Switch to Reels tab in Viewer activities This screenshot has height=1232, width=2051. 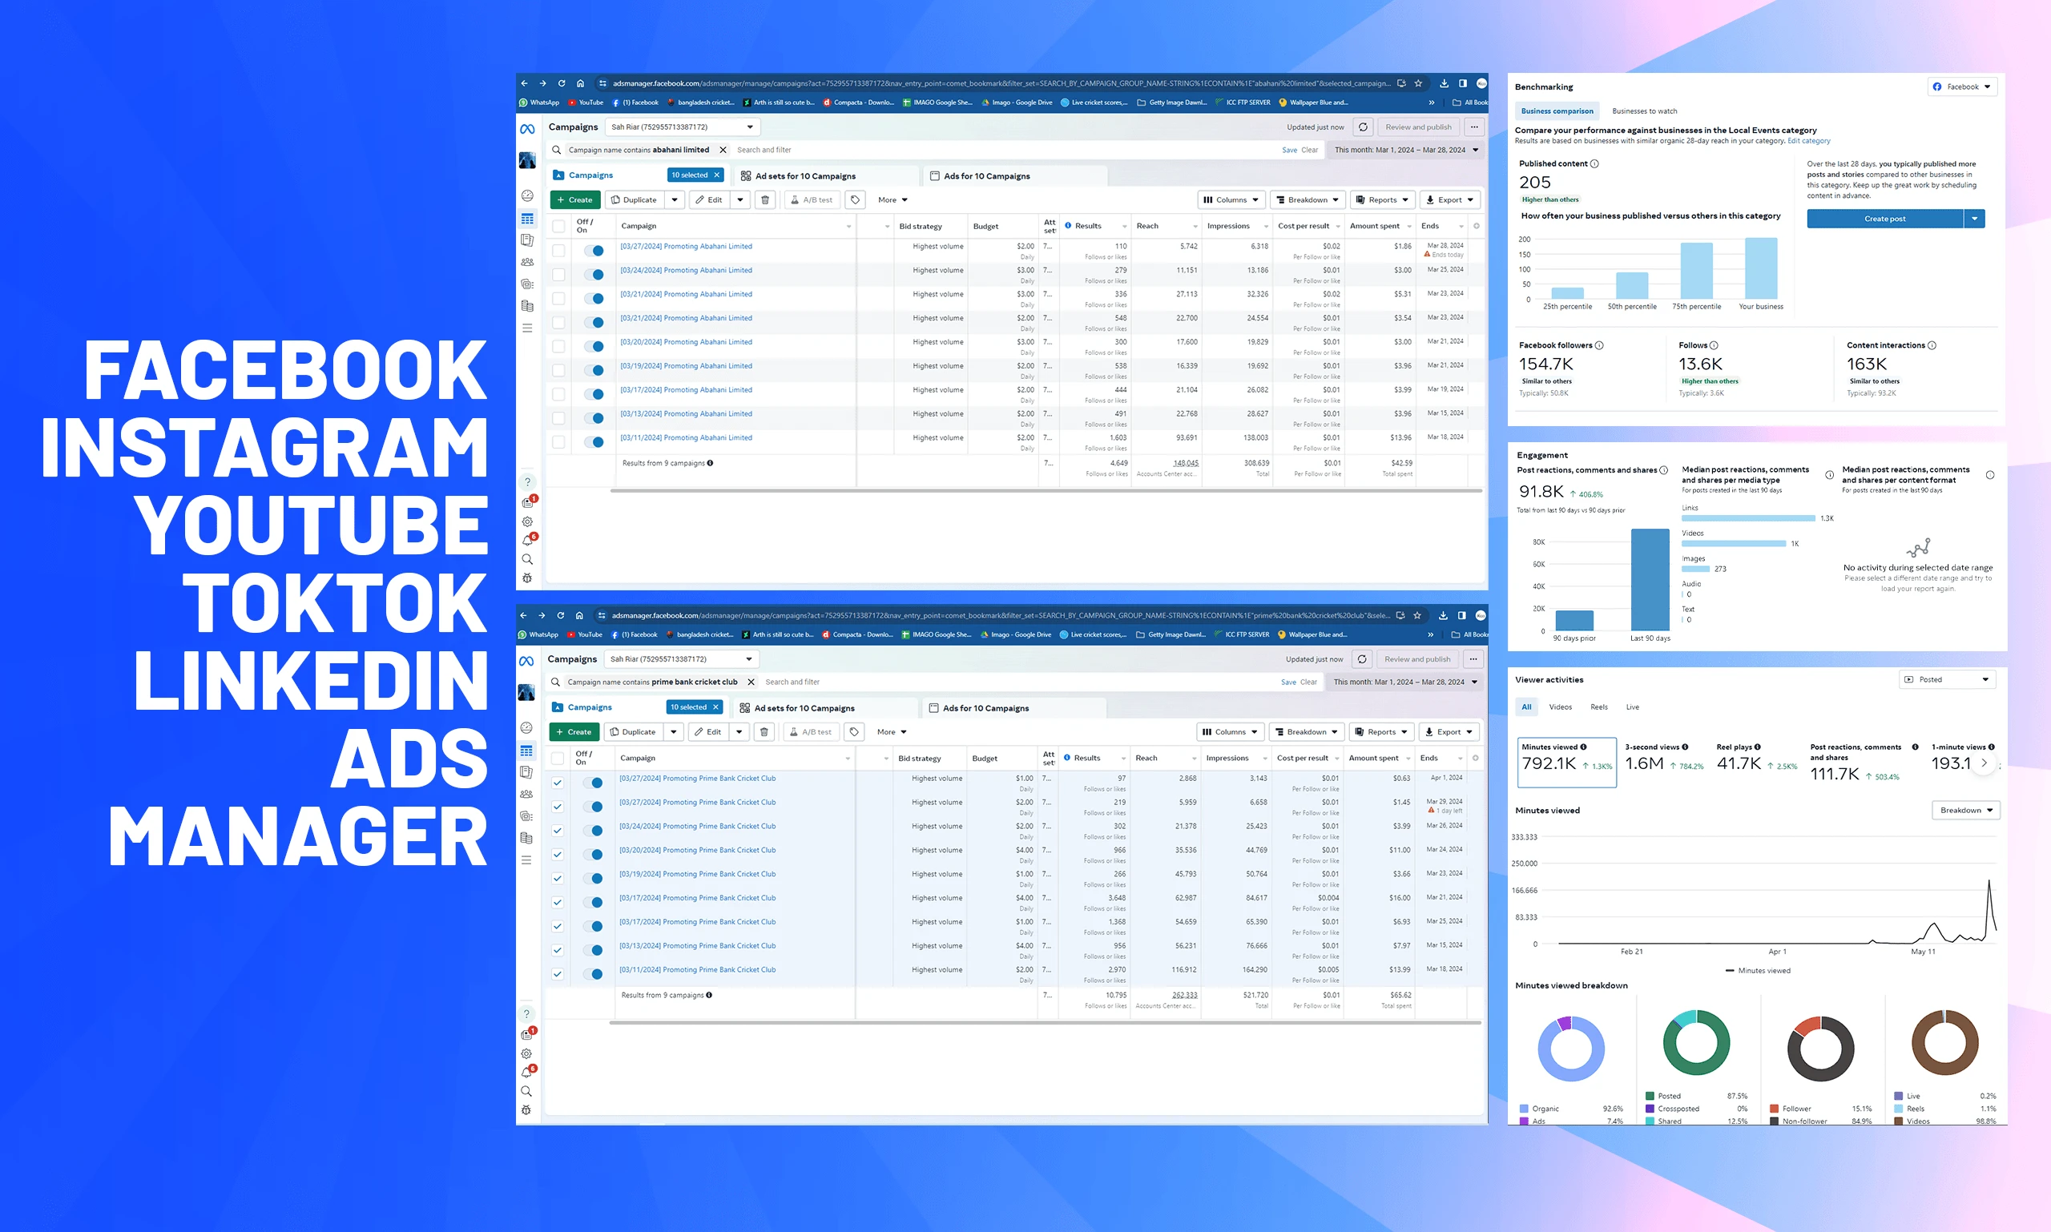click(1599, 707)
